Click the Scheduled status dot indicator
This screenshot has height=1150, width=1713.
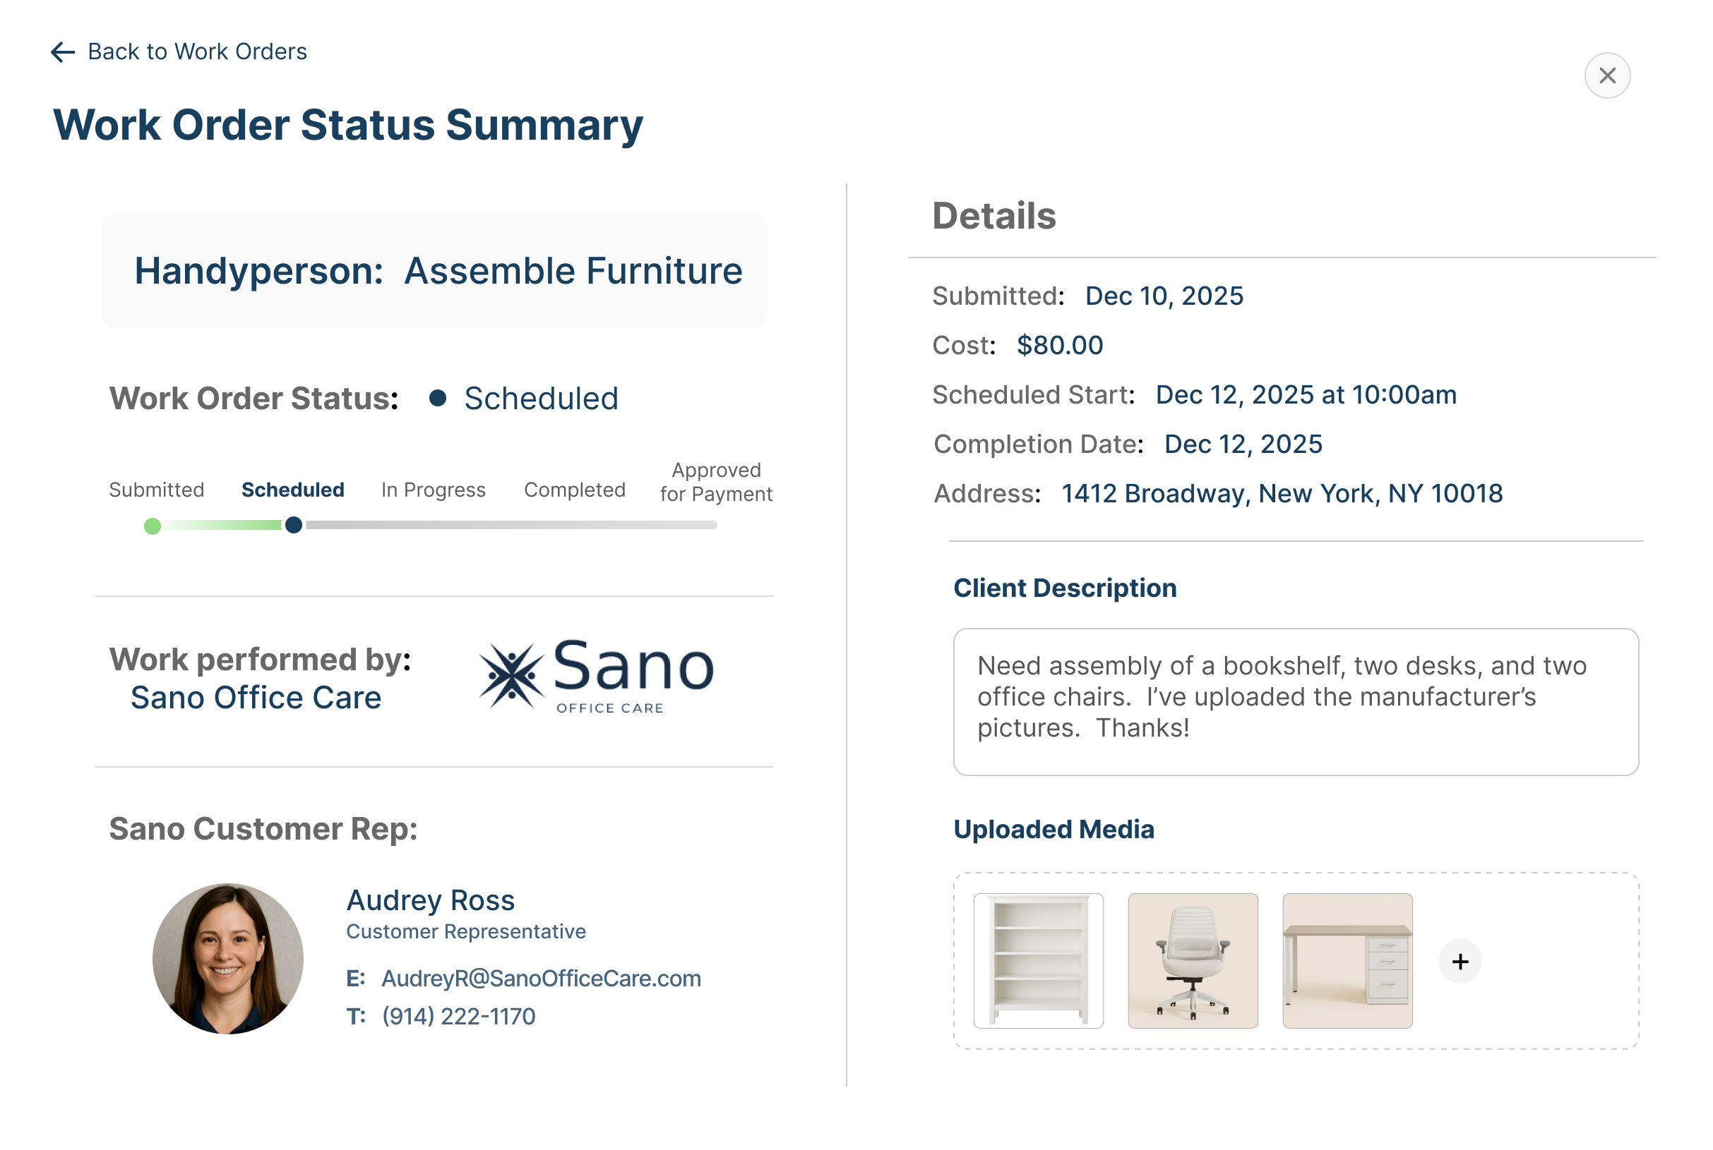[437, 398]
